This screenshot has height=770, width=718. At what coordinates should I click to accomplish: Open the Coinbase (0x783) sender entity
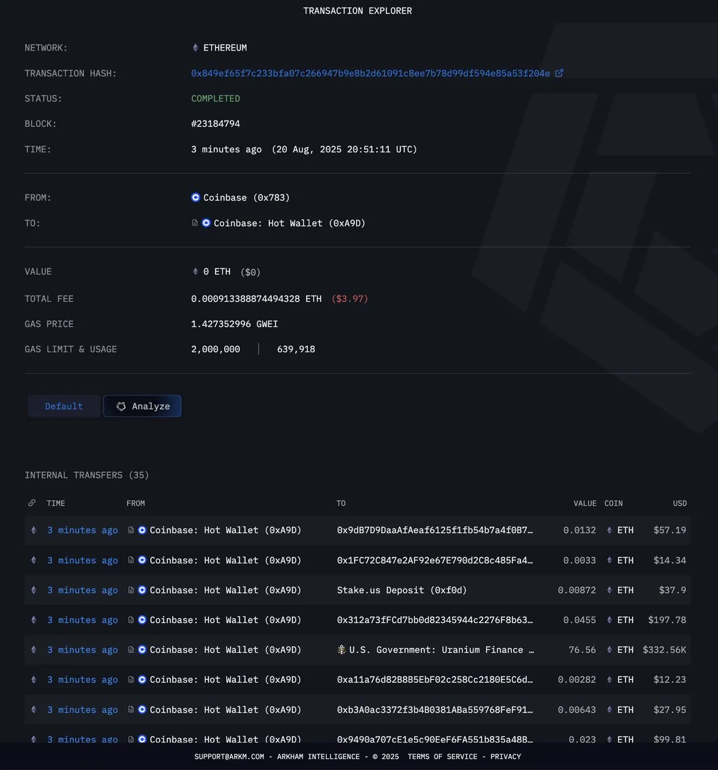[246, 198]
